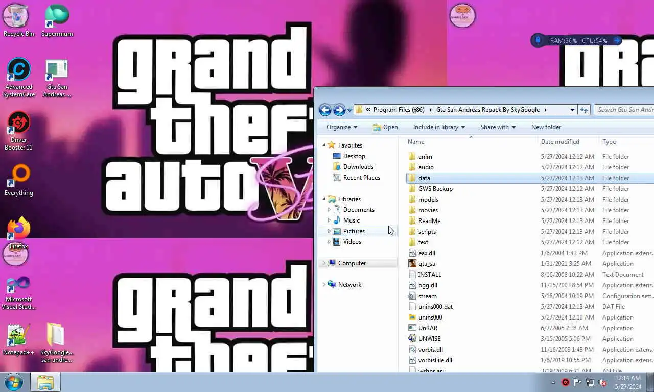Expand the Documents library node
The height and width of the screenshot is (392, 654).
tap(329, 210)
